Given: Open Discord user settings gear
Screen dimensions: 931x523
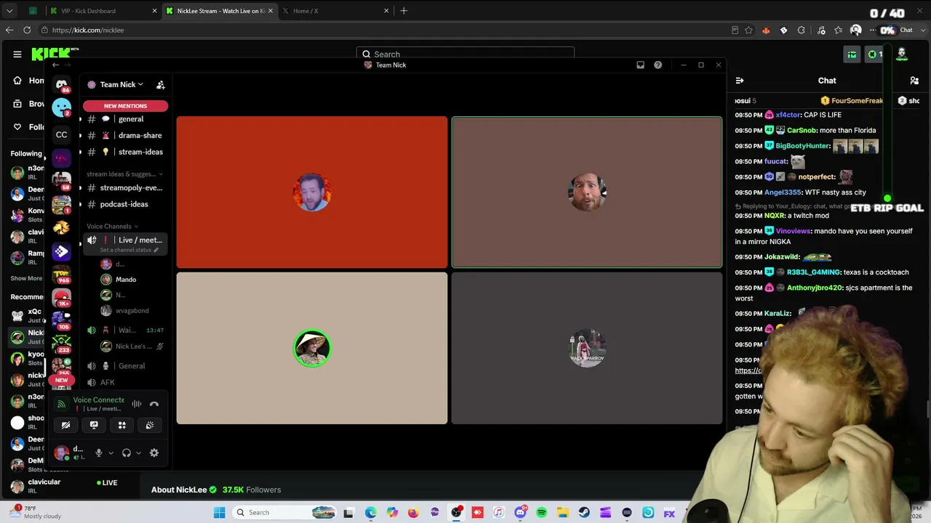Looking at the screenshot, I should click(154, 453).
